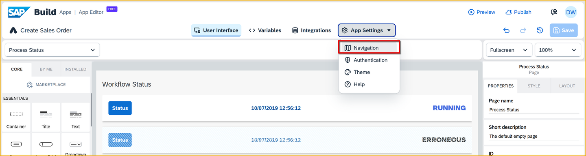Click the Save button
The width and height of the screenshot is (586, 156).
[x=564, y=30]
